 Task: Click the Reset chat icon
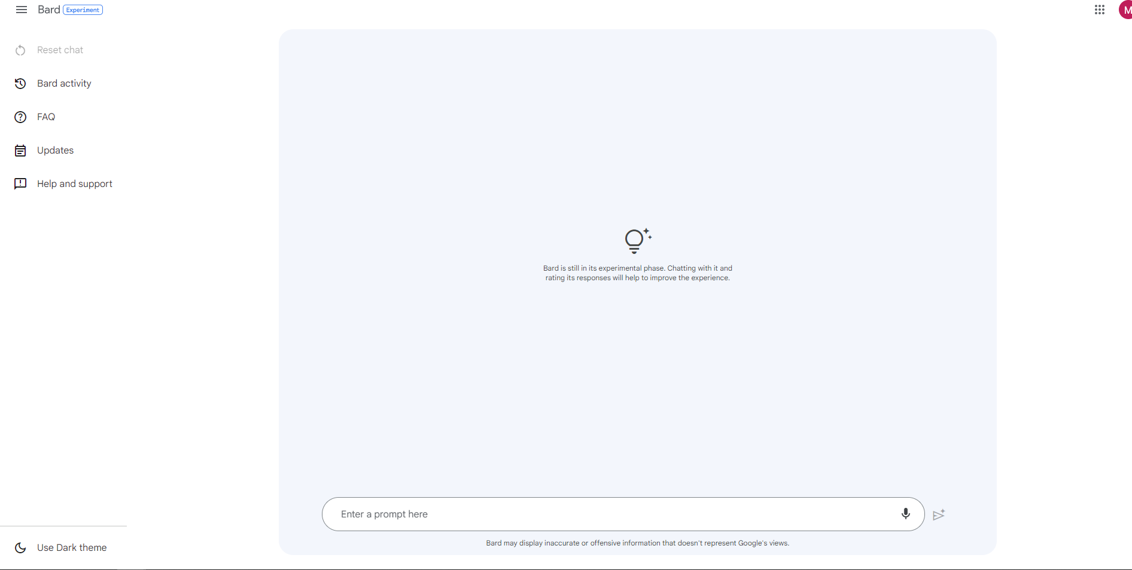[x=20, y=50]
